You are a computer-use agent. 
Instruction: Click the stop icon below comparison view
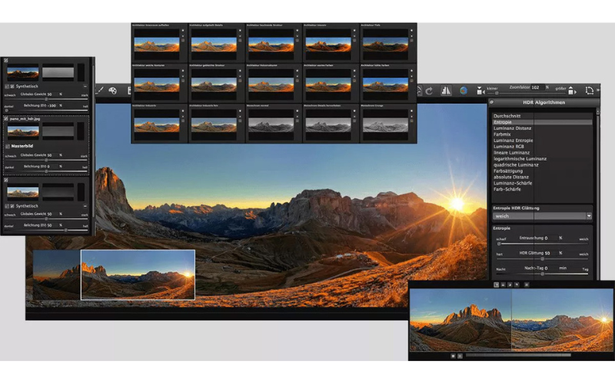coord(453,356)
